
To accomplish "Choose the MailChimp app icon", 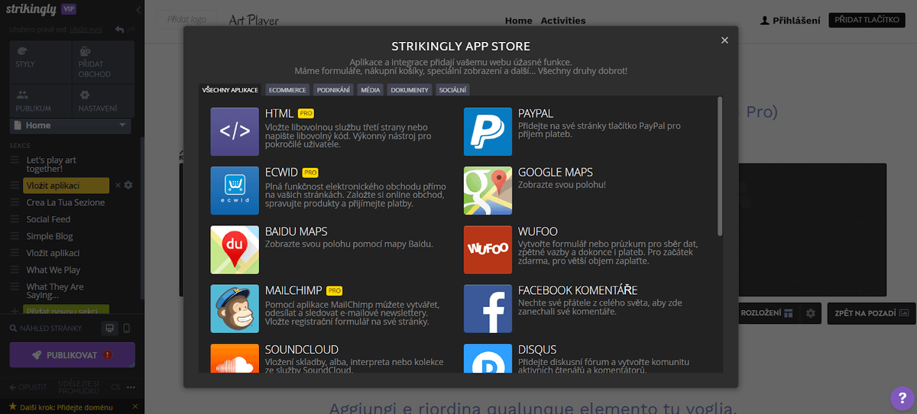I will click(235, 309).
